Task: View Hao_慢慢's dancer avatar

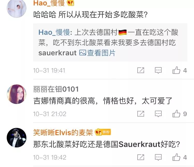Action: (17, 8)
